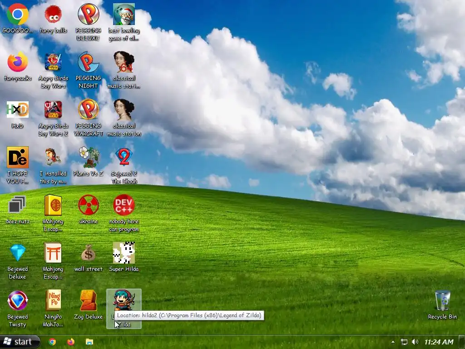Open the Recycle Bin
This screenshot has width=465, height=349.
coord(442,304)
